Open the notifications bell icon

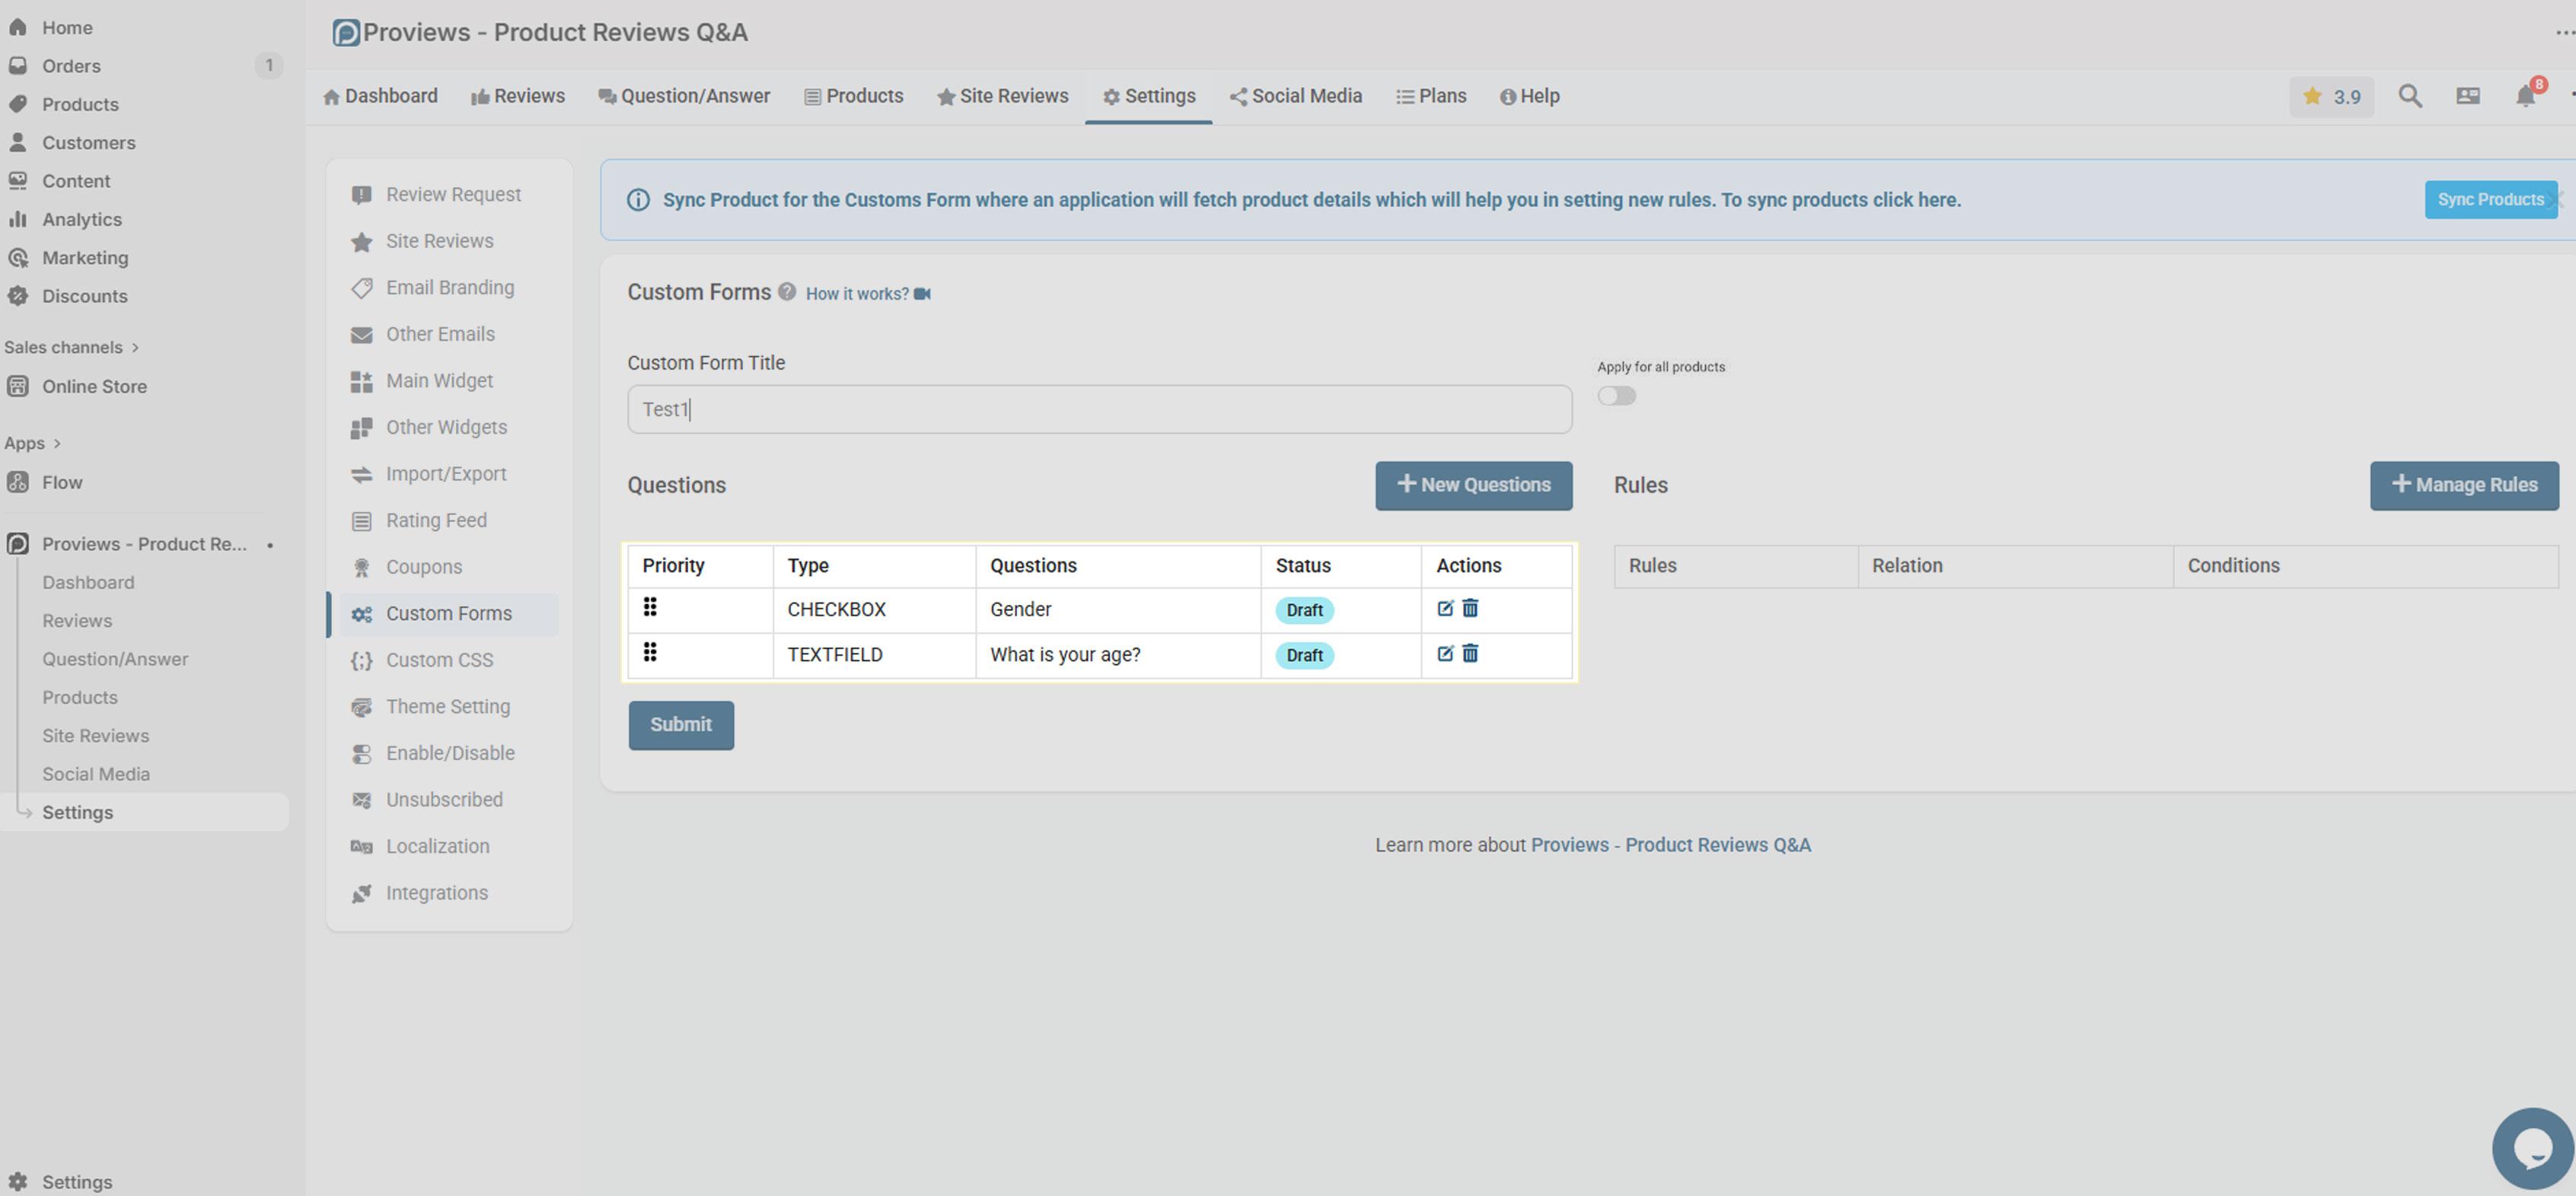point(2525,97)
